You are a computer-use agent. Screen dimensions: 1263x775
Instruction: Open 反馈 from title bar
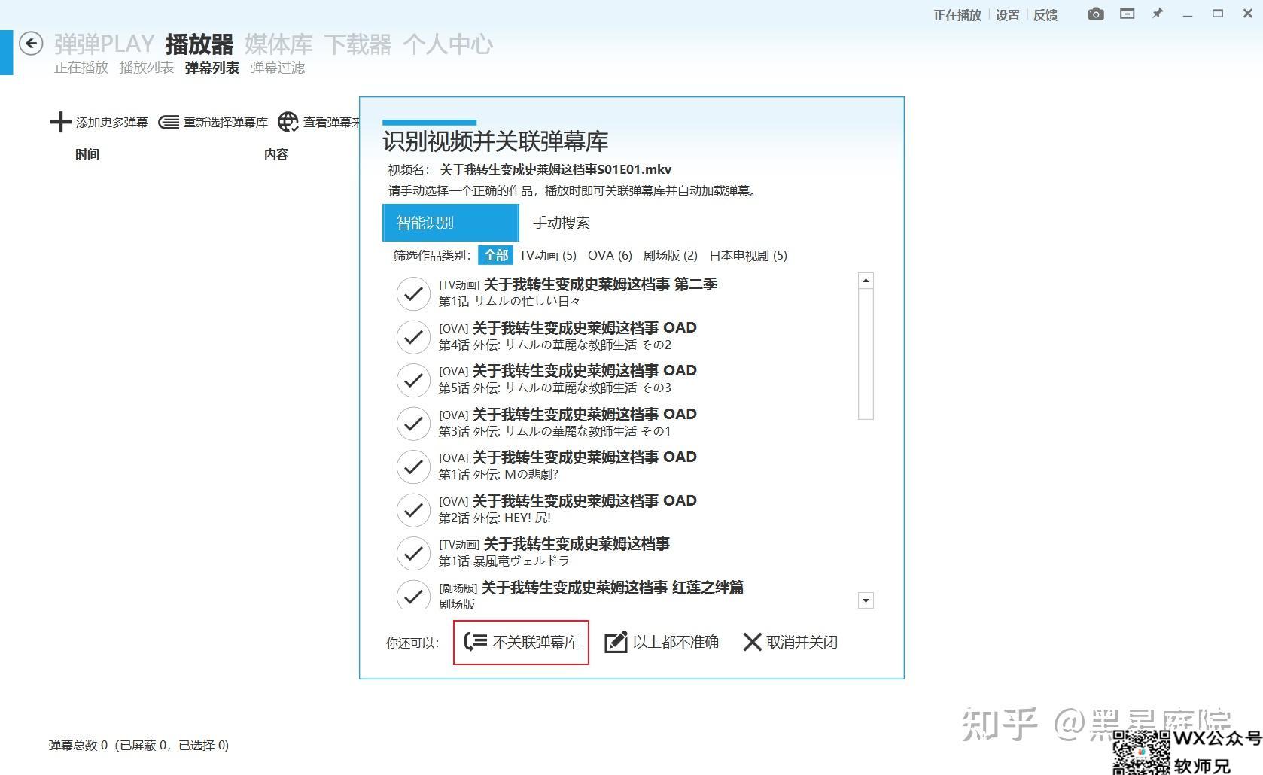1045,15
